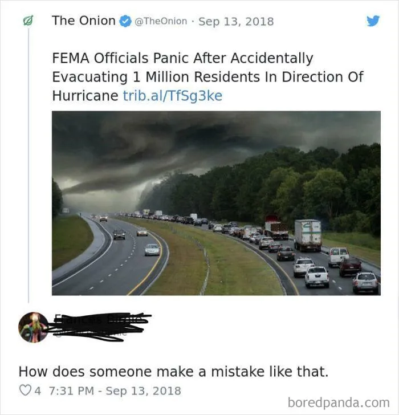399x415 pixels.
Task: Click the FEMA Officials Panic headline text
Action: tap(207, 77)
